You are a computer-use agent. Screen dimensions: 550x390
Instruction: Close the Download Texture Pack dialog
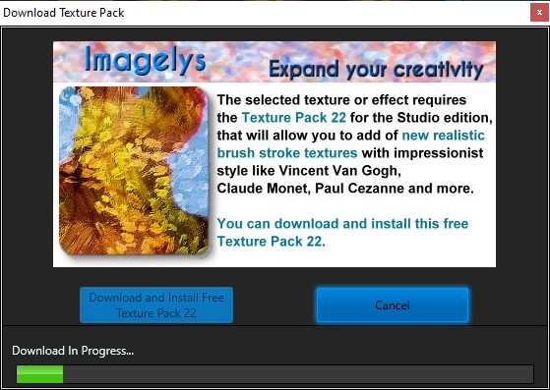pyautogui.click(x=539, y=13)
